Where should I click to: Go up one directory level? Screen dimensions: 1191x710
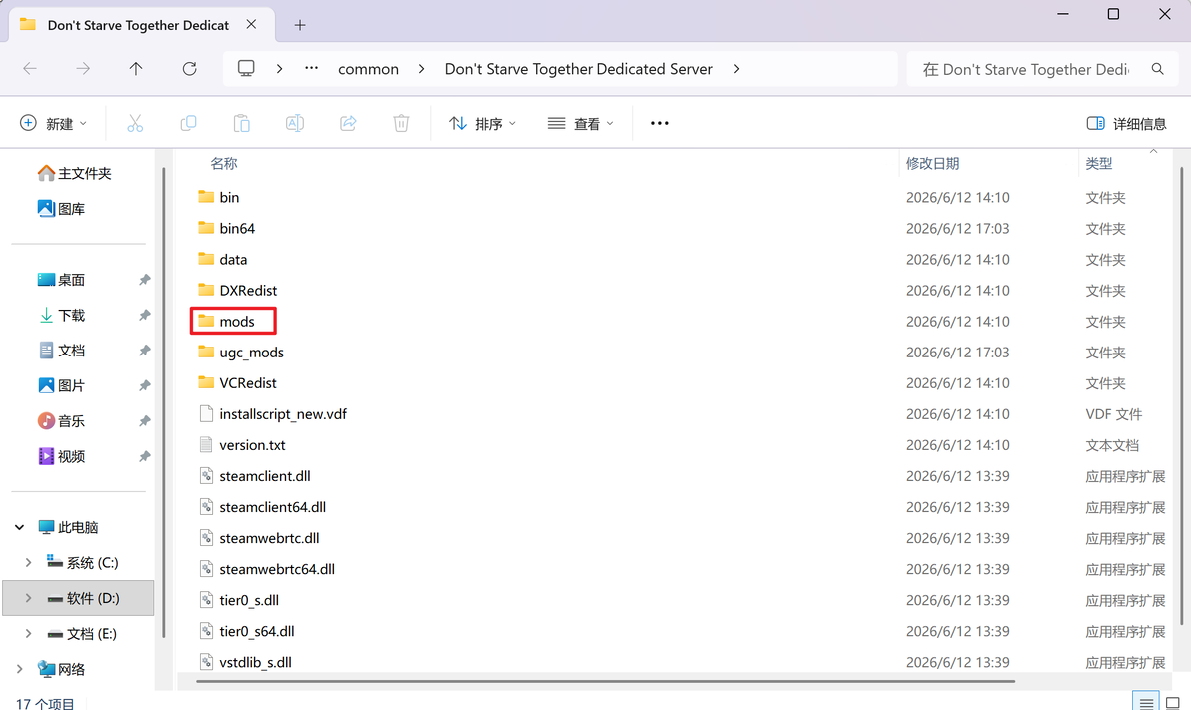point(136,69)
